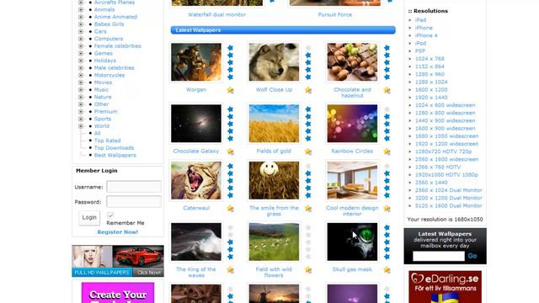Screen dimensions: 539x303
Task: Click Go to subscribe to wallpapers
Action: (x=472, y=256)
